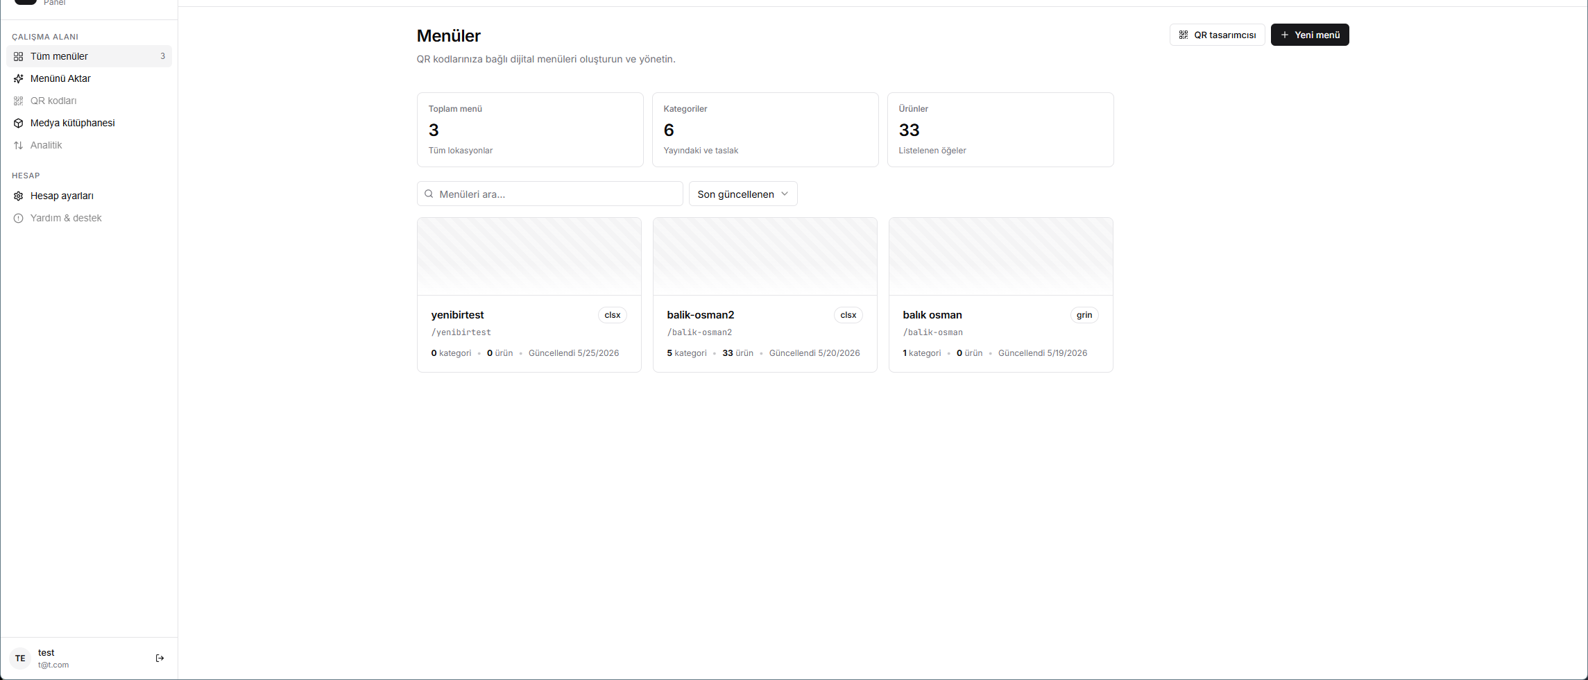Open Menünü Aktar page
The image size is (1588, 680).
[x=89, y=78]
